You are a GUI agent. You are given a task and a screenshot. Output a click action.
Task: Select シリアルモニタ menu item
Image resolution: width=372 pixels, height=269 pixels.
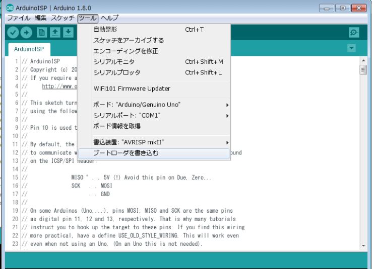coord(114,61)
